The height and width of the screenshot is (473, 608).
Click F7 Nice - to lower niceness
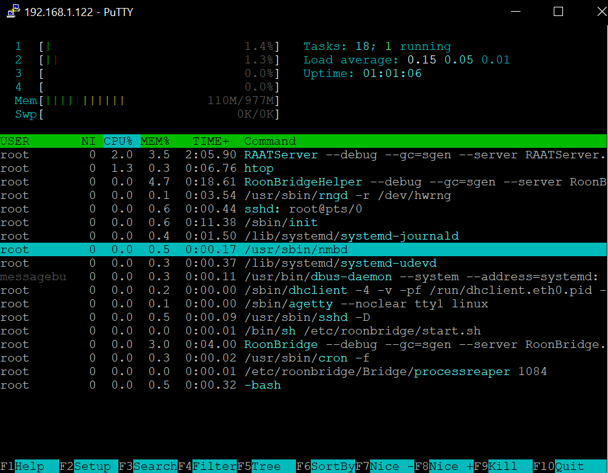[385, 466]
